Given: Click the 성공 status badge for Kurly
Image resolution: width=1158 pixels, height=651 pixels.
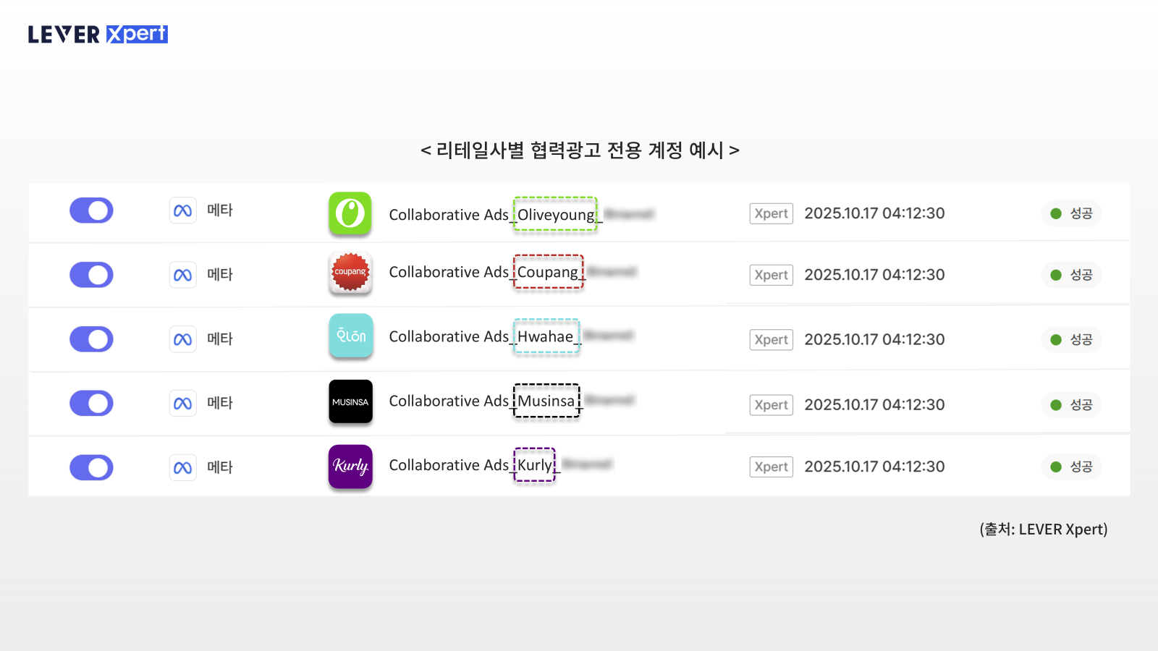Looking at the screenshot, I should (1071, 467).
